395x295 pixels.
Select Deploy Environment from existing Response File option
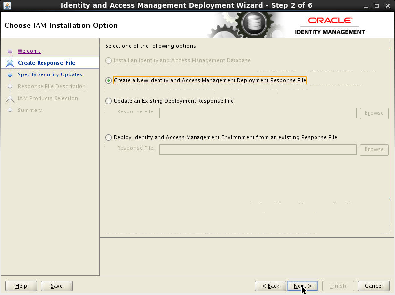pos(108,137)
